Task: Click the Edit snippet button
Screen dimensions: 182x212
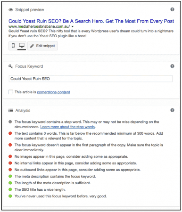Action: click(42, 46)
